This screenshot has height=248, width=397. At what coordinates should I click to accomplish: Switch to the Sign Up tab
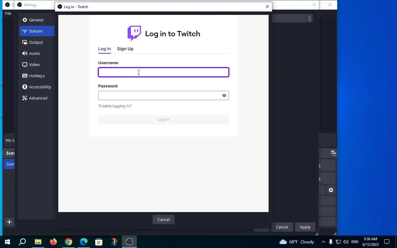[125, 49]
